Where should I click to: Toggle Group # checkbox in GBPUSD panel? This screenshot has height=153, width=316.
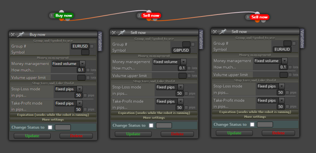(193, 44)
